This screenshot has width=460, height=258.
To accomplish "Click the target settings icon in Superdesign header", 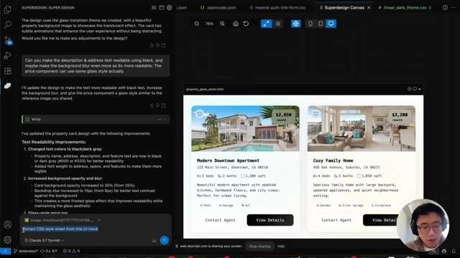I will click(170, 8).
